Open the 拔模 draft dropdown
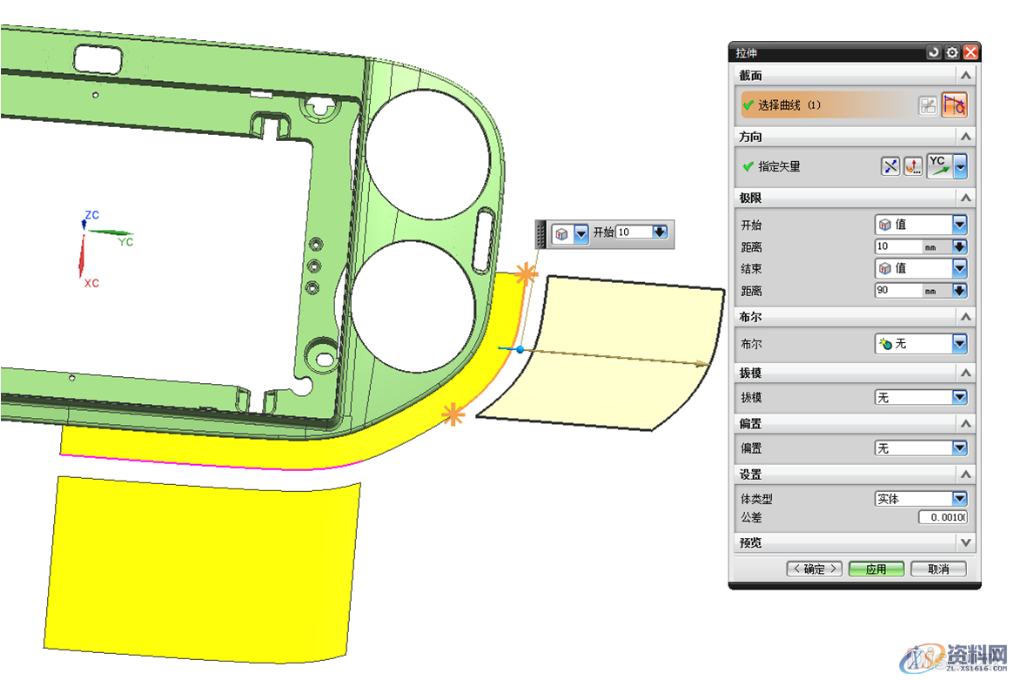The width and height of the screenshot is (1014, 680). tap(959, 397)
